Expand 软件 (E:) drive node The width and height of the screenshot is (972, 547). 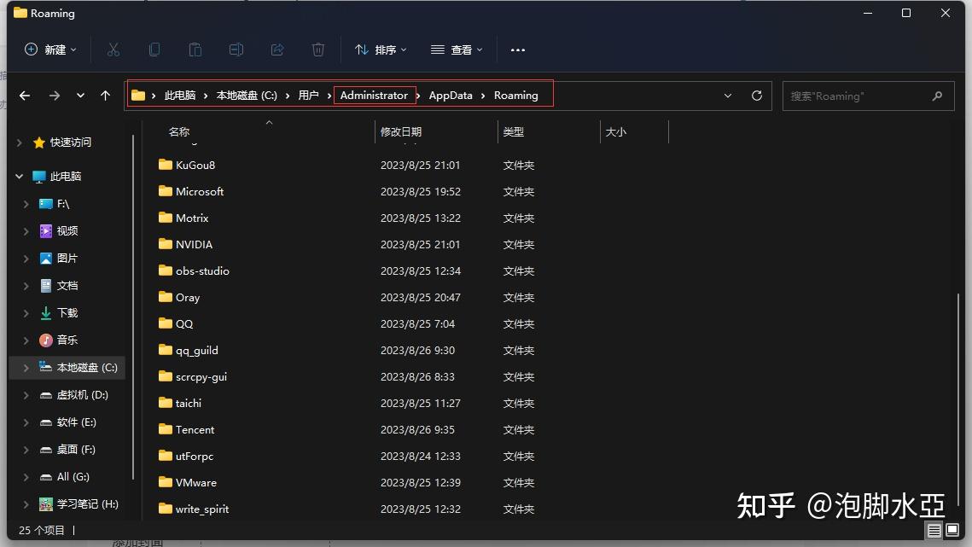pyautogui.click(x=26, y=422)
